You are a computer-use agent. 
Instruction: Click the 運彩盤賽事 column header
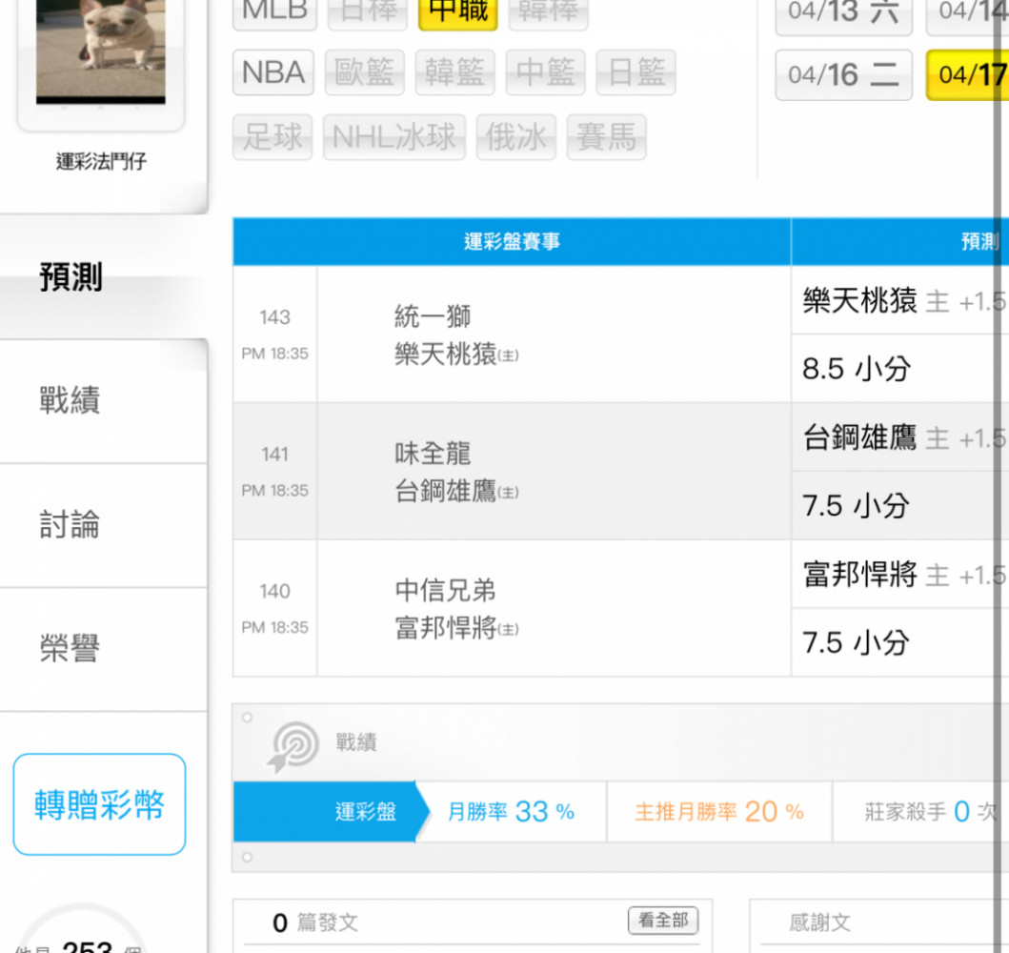[512, 241]
